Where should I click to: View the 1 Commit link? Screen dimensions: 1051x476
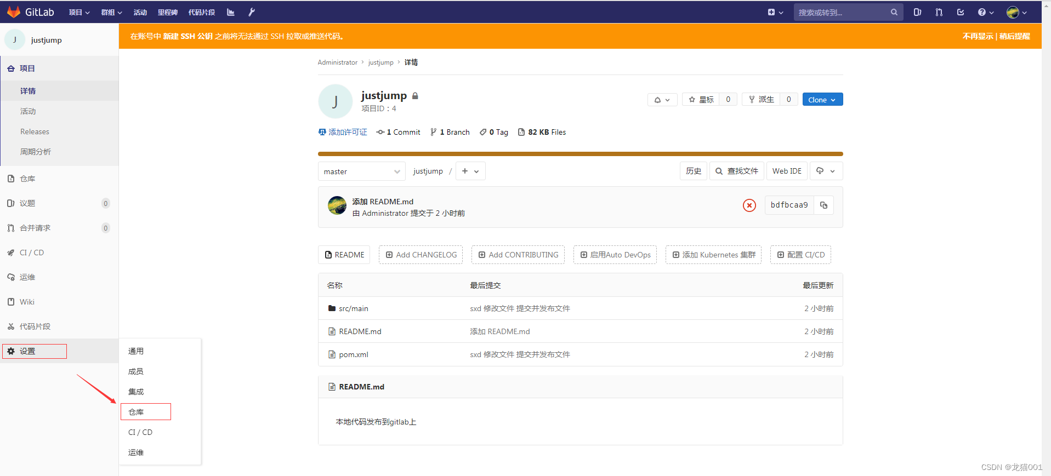click(x=399, y=132)
